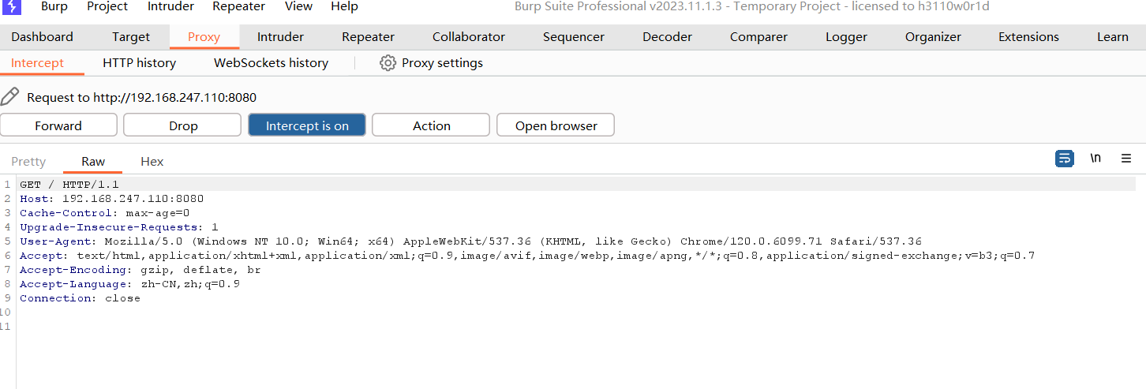The width and height of the screenshot is (1146, 389).
Task: Switch to the Repeater tool tab
Action: click(368, 37)
